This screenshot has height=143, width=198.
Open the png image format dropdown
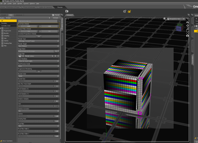[57, 51]
